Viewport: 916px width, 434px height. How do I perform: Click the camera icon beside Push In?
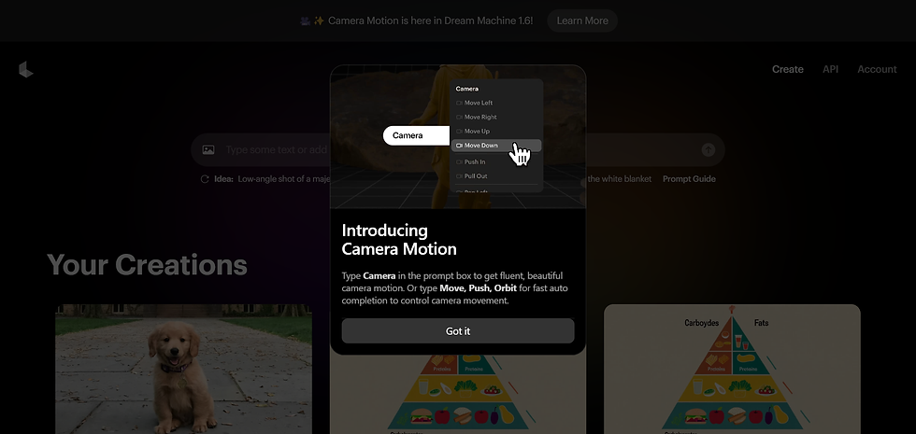[459, 161]
